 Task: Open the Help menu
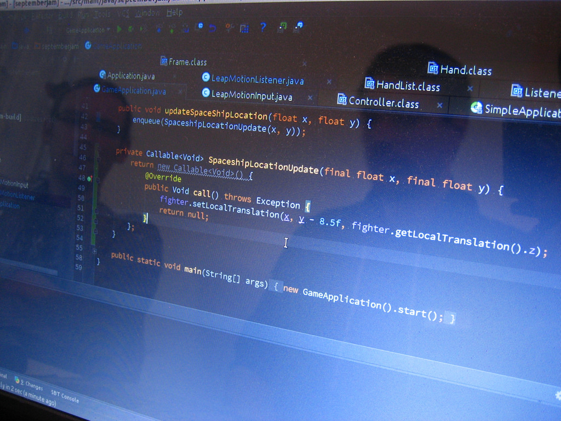pos(175,13)
